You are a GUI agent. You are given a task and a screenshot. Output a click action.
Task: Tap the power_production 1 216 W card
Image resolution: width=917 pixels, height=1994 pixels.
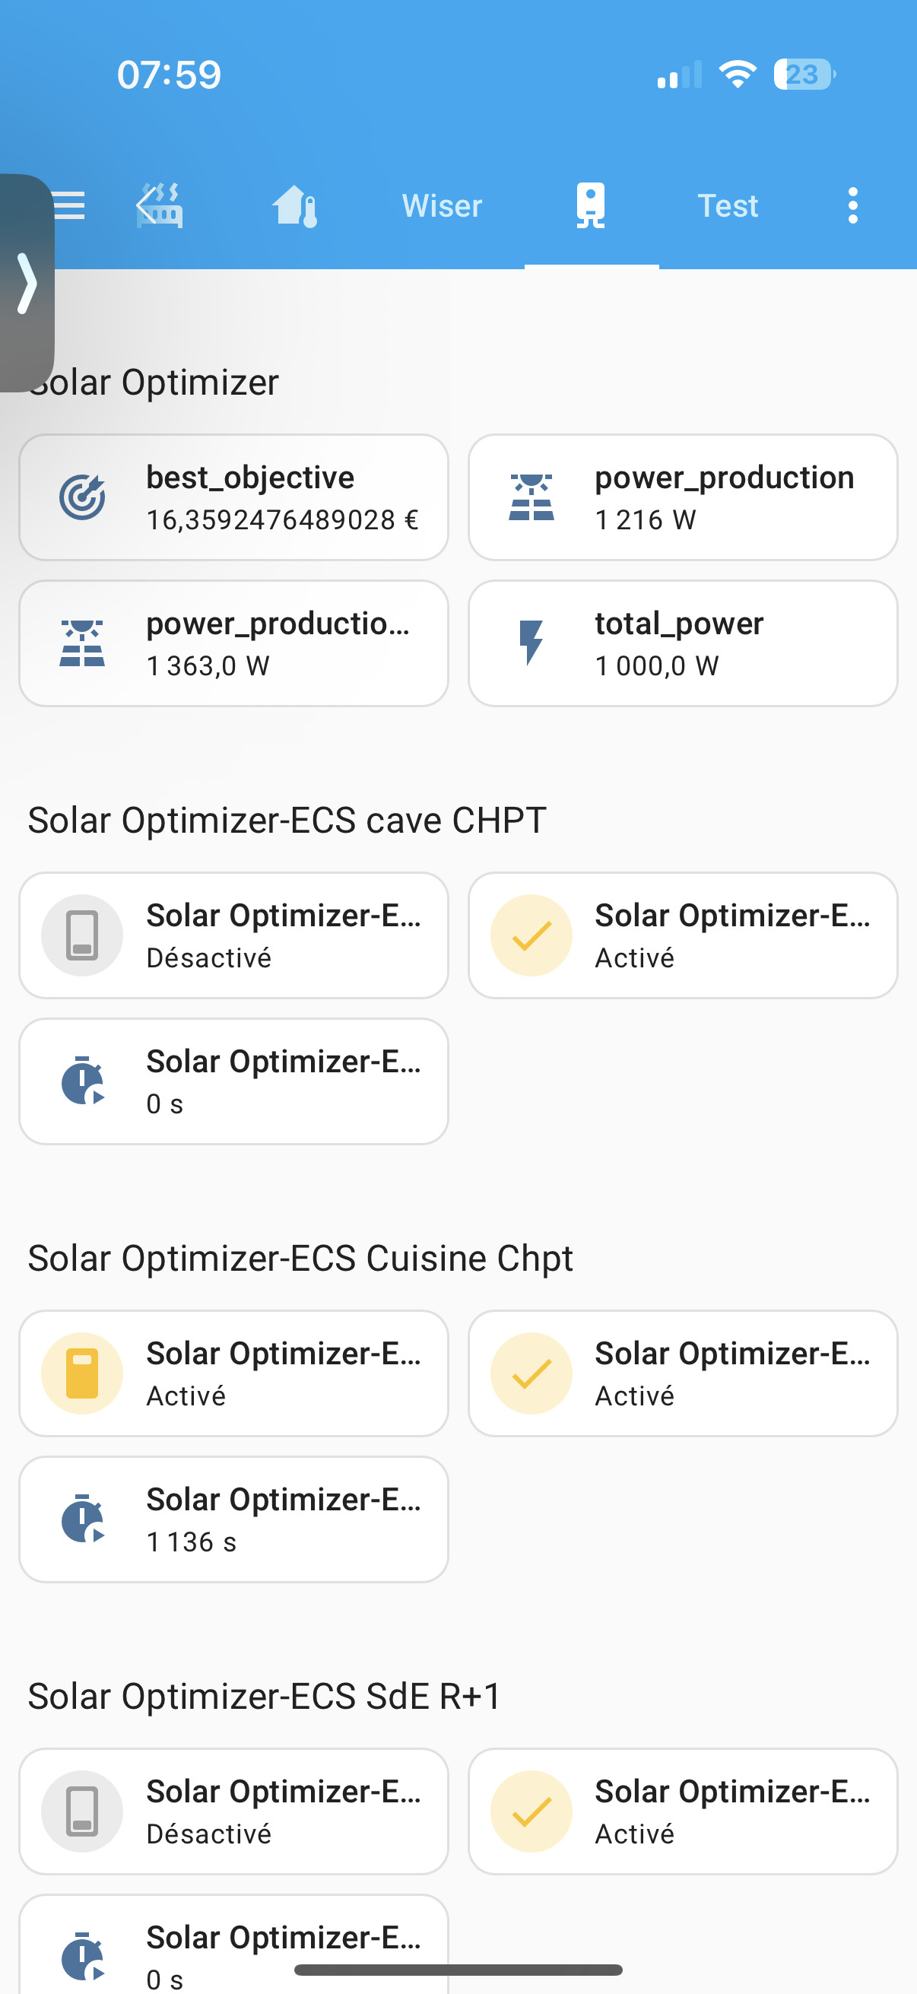[683, 497]
